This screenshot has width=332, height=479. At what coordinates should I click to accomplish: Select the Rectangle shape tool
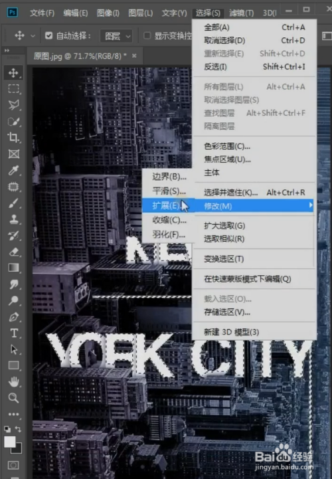[13, 365]
